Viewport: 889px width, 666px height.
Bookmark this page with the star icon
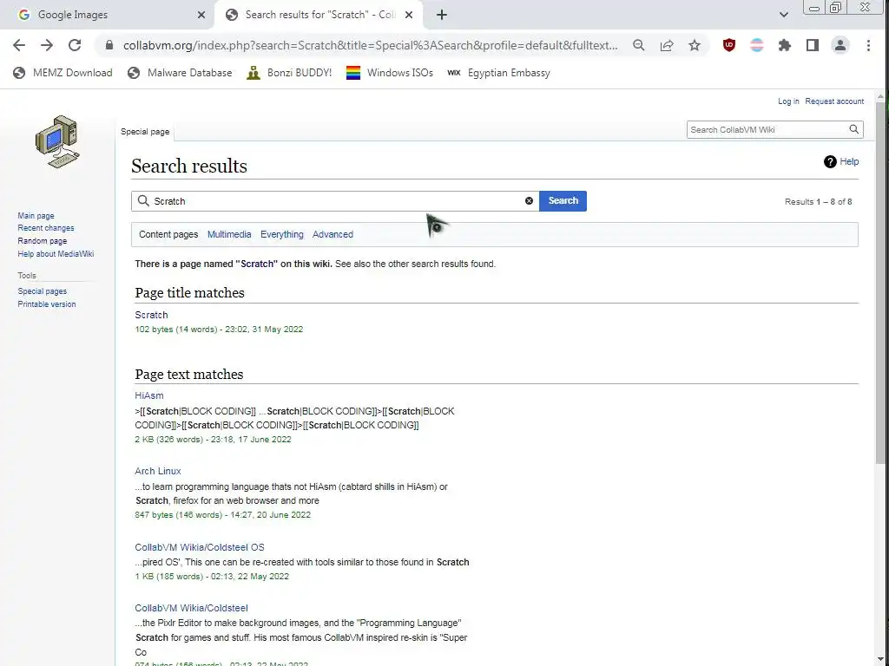[x=695, y=45]
